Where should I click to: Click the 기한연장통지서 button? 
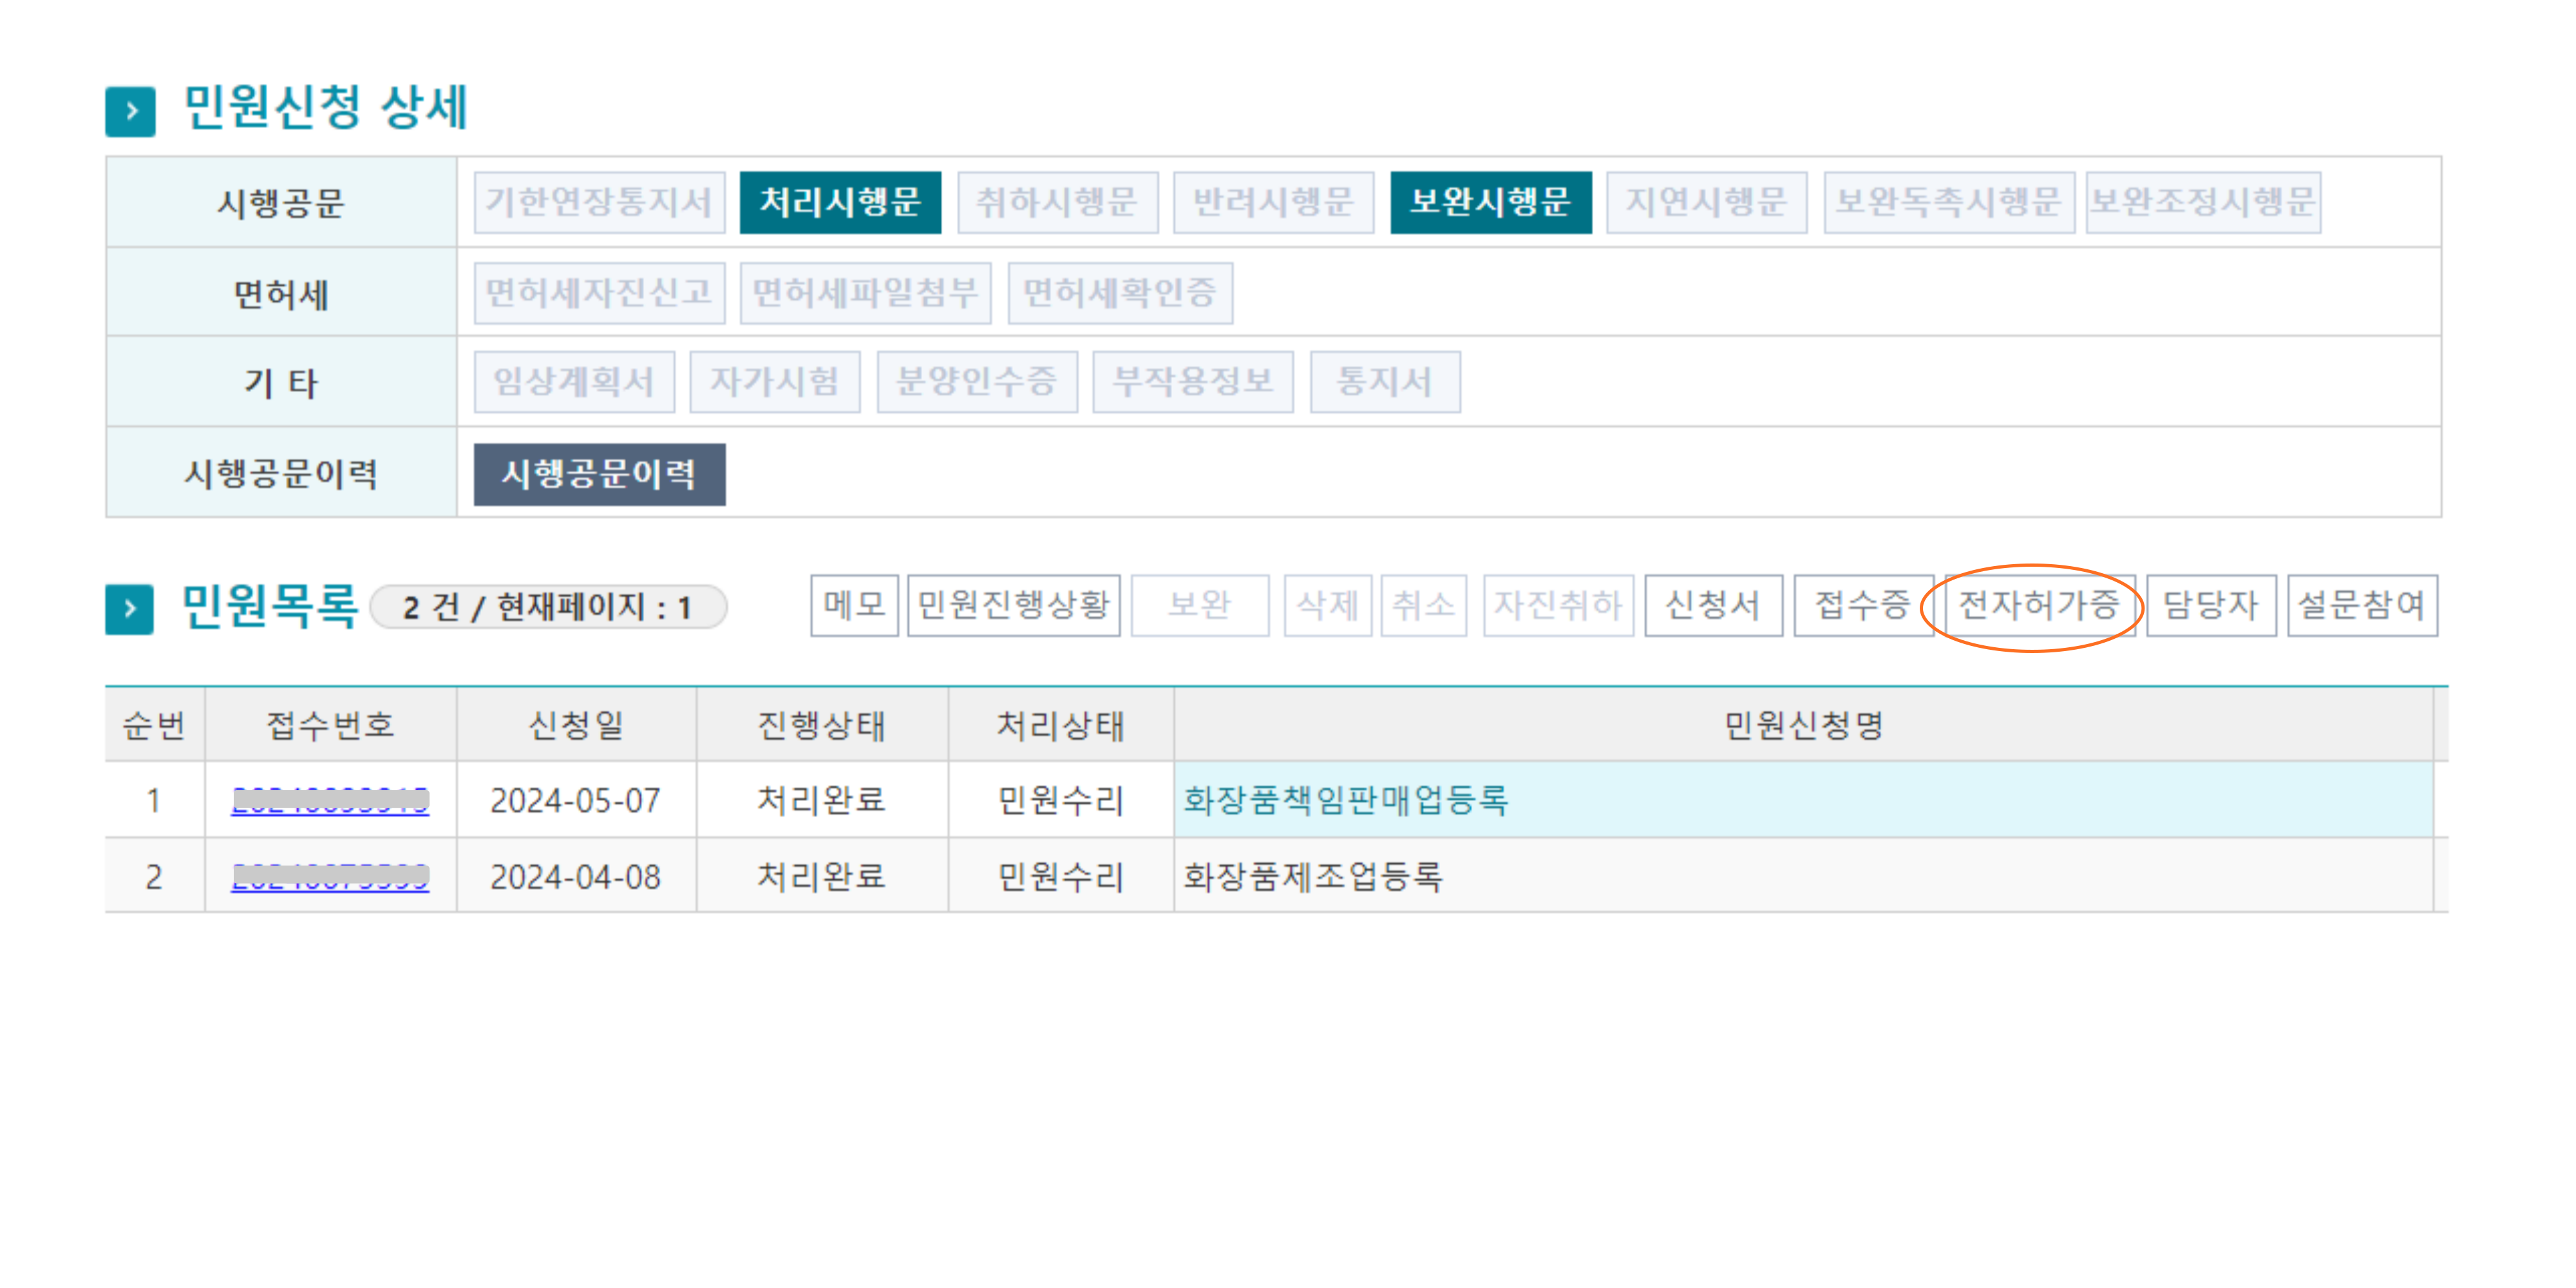click(599, 202)
